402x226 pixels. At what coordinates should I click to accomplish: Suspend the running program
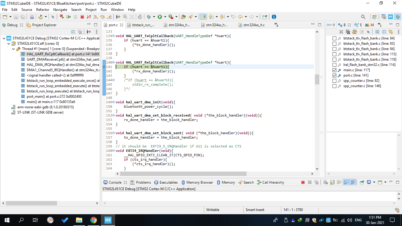75,16
